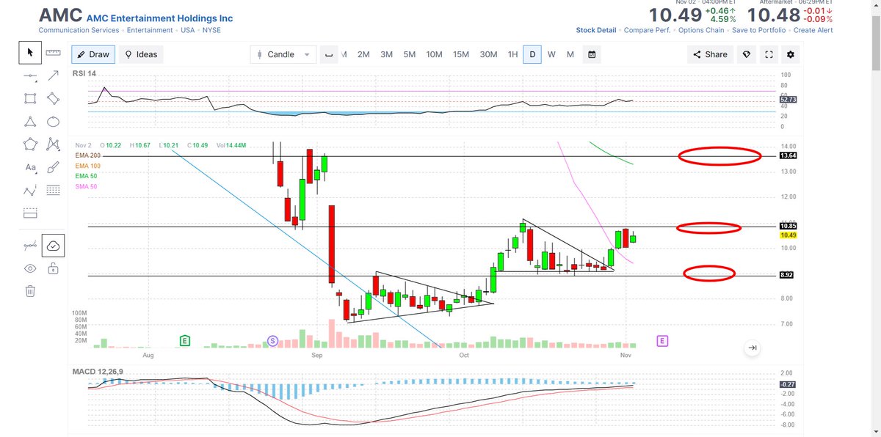Open the USA country link

(188, 30)
